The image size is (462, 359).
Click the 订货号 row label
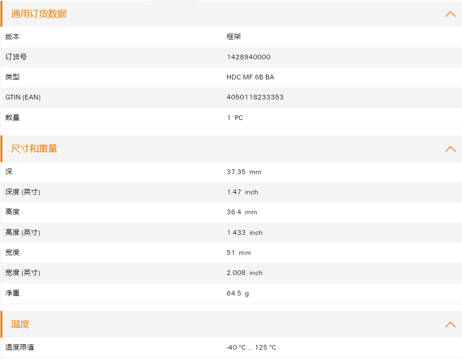point(16,57)
